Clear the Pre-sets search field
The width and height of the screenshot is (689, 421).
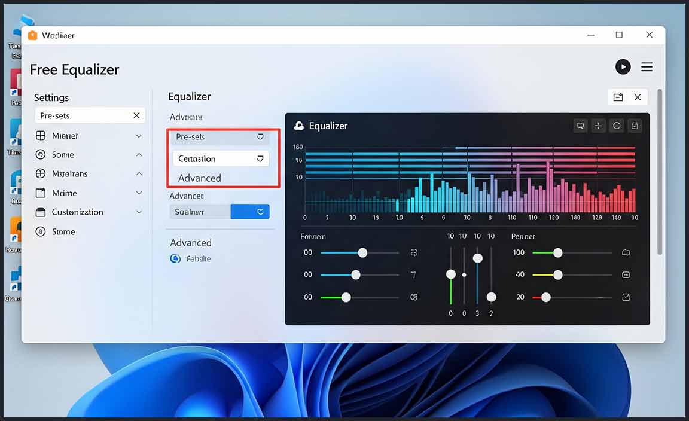pyautogui.click(x=136, y=115)
